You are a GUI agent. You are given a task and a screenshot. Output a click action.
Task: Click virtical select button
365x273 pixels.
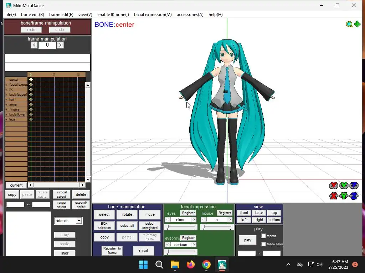pos(61,194)
